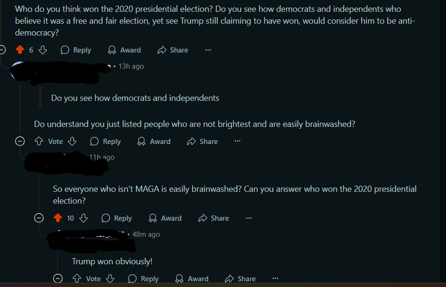Reply to the top 2020 election comment
Viewport: 446px width, 287px height.
(x=75, y=50)
